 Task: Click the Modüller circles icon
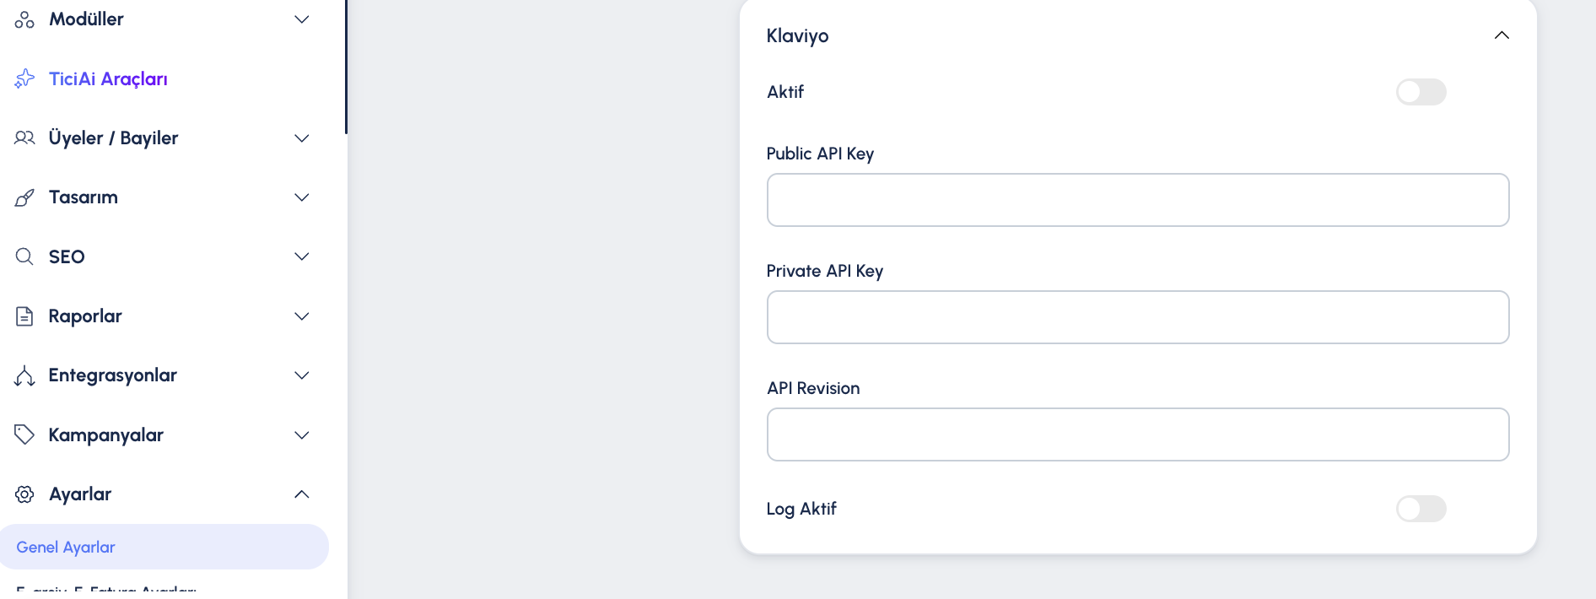tap(24, 19)
